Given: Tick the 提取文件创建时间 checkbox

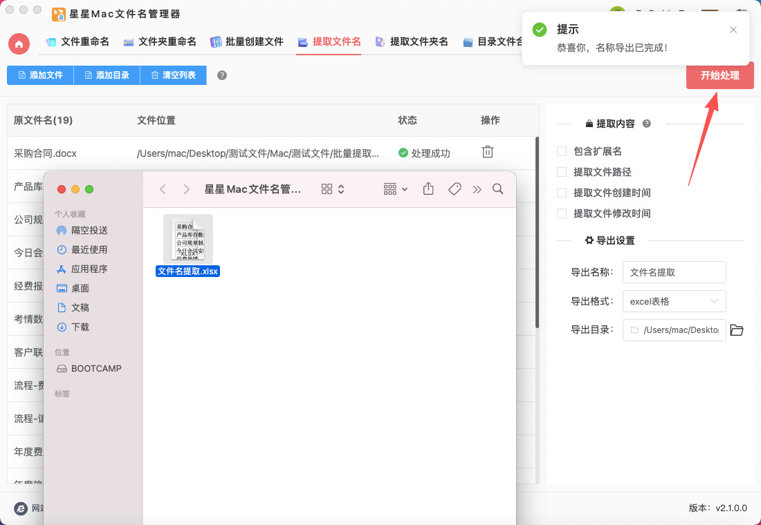Looking at the screenshot, I should 562,193.
